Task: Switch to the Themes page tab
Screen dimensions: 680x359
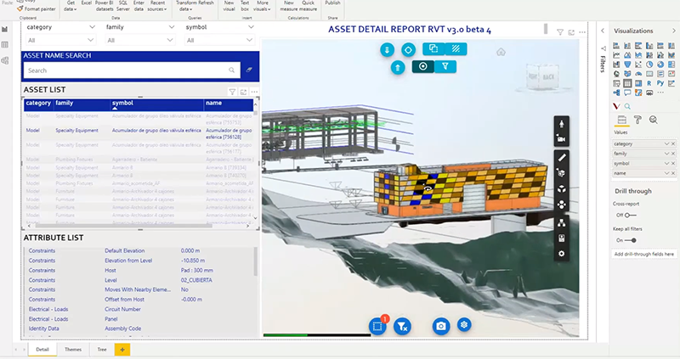Action: coord(73,350)
